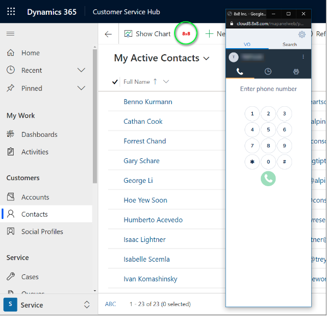
Task: Tap the star key on keypad
Action: [x=252, y=162]
